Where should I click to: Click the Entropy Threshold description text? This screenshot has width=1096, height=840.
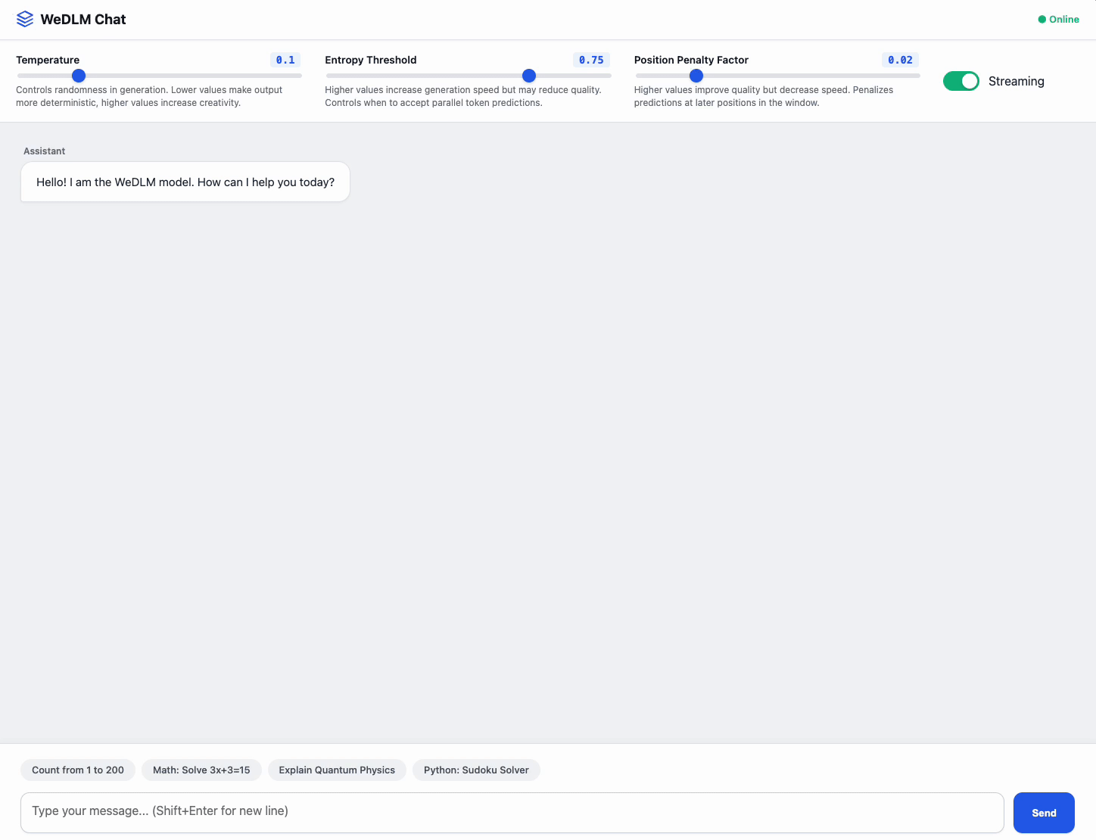pos(463,96)
